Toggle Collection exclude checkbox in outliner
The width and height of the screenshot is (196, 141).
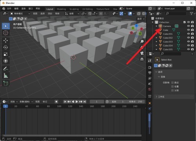(185, 22)
